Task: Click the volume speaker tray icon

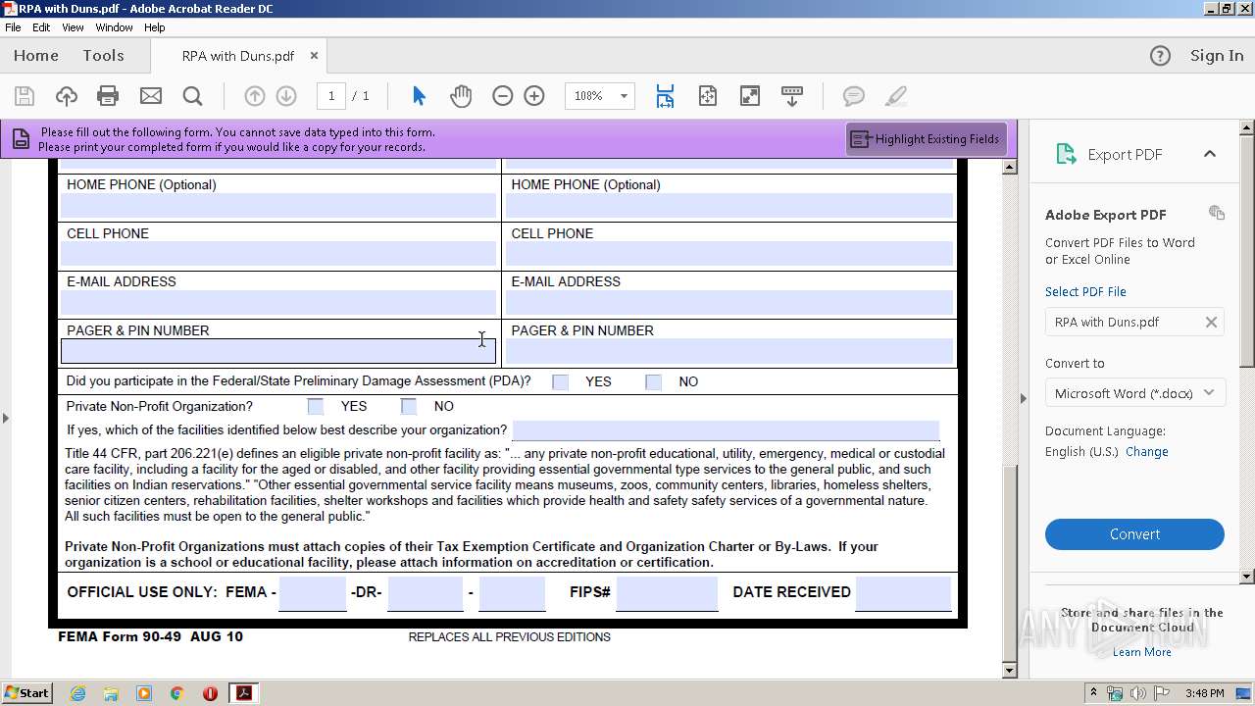Action: click(1137, 693)
